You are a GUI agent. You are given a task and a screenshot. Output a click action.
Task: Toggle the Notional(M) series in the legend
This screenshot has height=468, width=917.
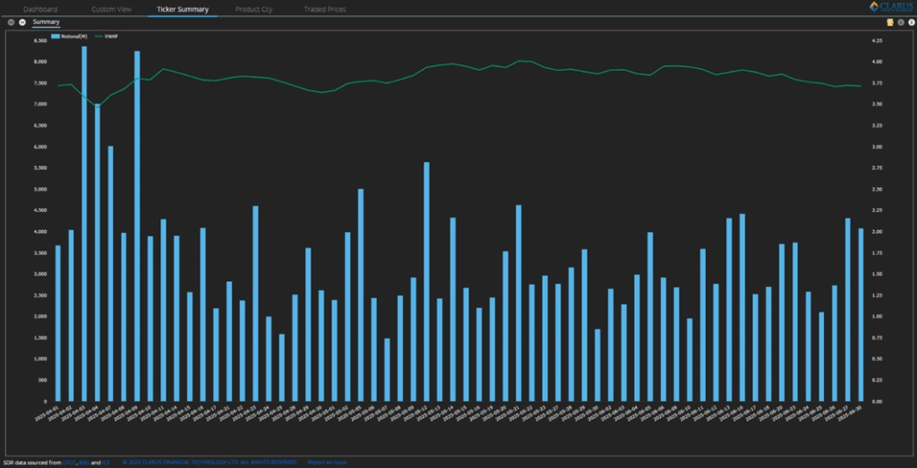pos(68,37)
